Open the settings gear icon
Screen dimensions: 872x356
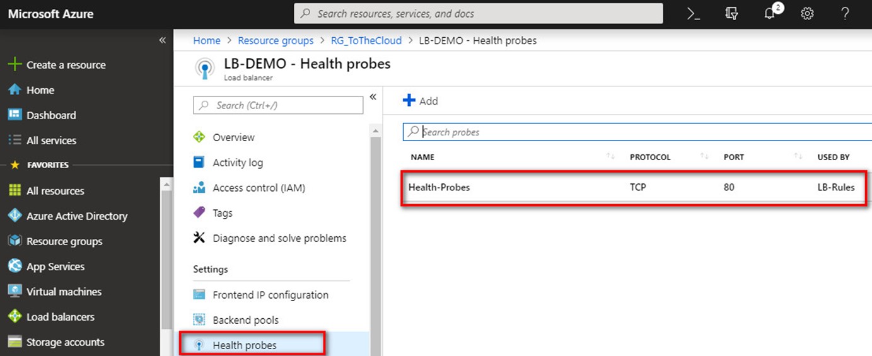807,14
